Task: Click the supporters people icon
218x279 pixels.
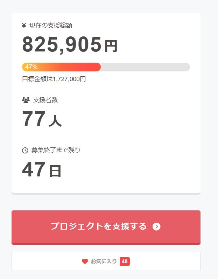Action: tap(26, 100)
